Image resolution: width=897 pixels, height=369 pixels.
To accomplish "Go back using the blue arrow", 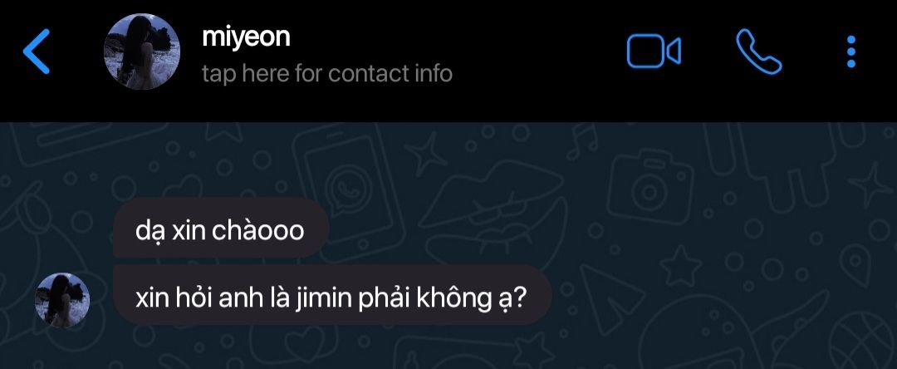I will [x=36, y=52].
